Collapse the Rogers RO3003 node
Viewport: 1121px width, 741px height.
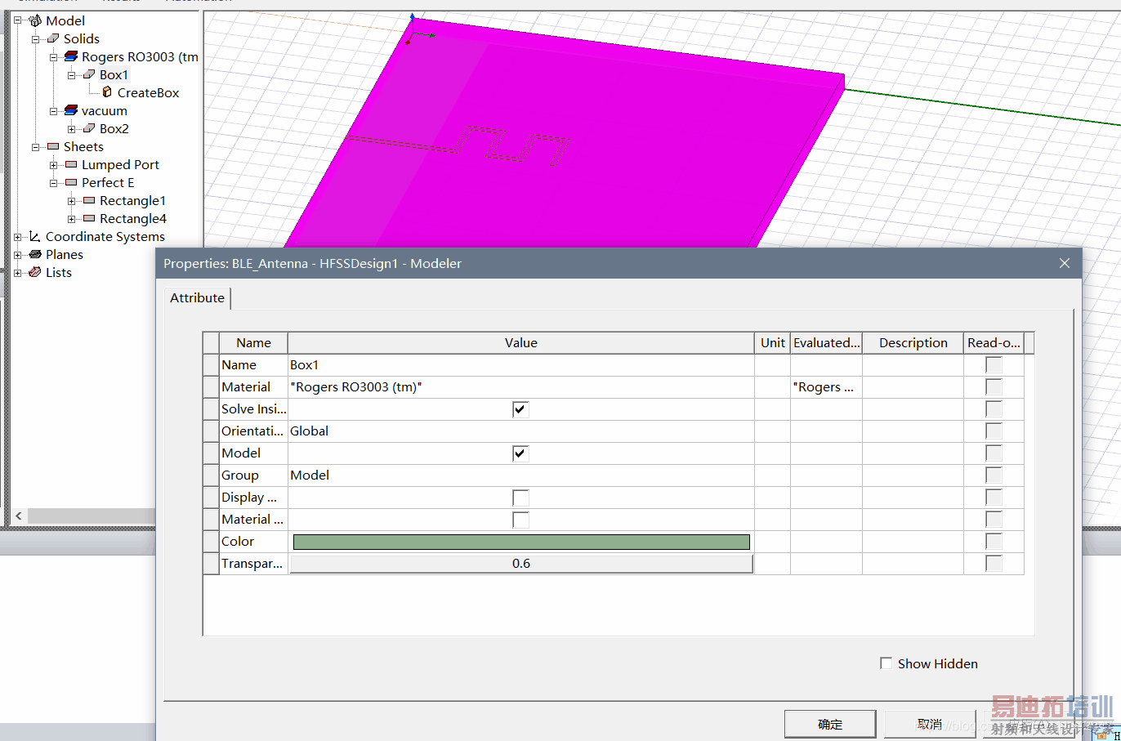pyautogui.click(x=53, y=57)
